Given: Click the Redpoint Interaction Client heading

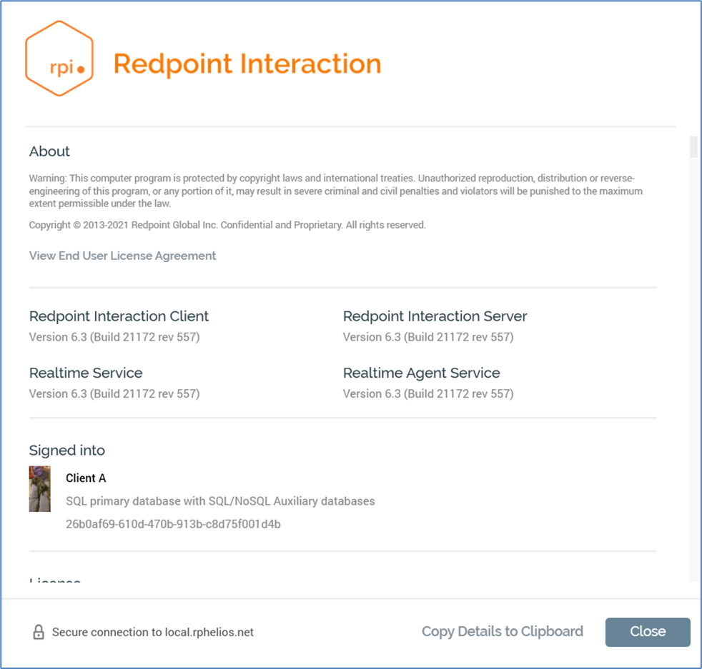Looking at the screenshot, I should click(x=119, y=316).
